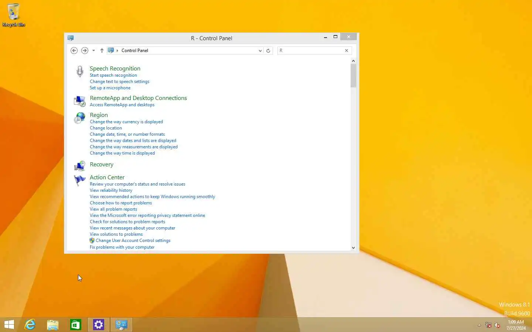Click Choose how to report problems
This screenshot has height=332, width=532.
pos(121,203)
